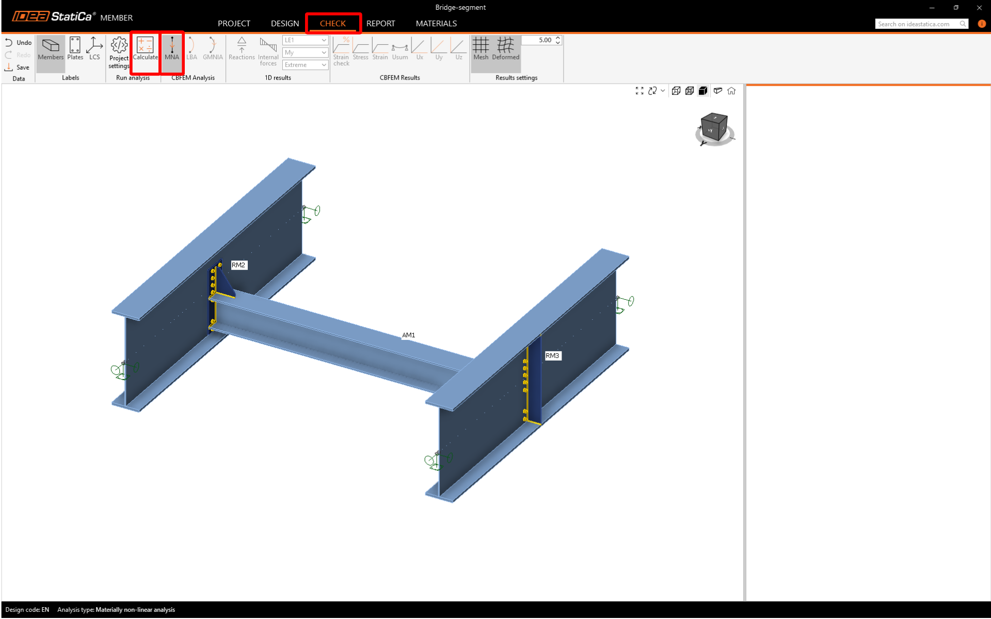This screenshot has width=991, height=619.
Task: Zoom to fit all in viewport
Action: [640, 91]
